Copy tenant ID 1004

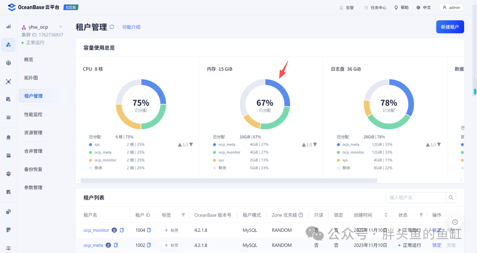click(x=149, y=230)
